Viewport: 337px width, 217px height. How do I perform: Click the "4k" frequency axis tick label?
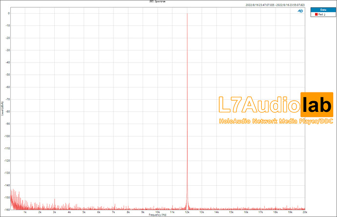(69, 212)
